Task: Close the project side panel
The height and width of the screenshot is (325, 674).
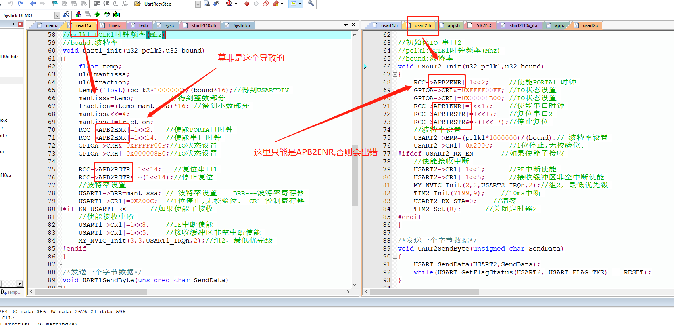Action: click(x=20, y=24)
